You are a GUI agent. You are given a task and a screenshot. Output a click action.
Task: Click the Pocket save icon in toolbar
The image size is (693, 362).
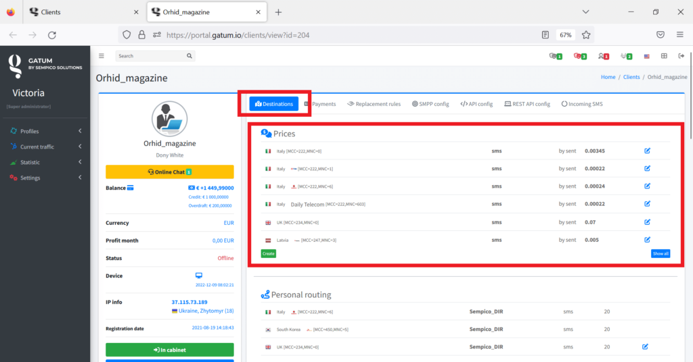[661, 35]
